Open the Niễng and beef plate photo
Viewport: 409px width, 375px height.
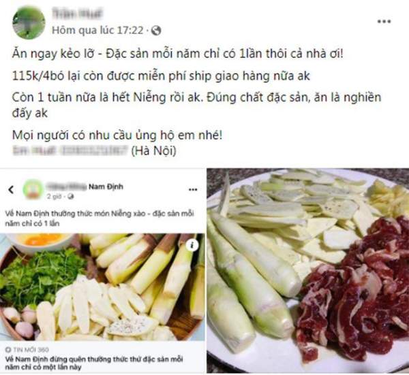[x=308, y=271]
